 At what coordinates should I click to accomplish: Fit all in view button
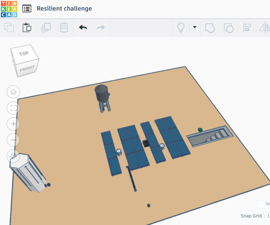13,108
